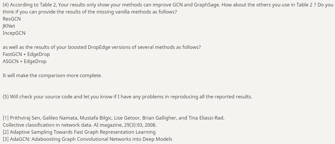Click the 'JKNet' method name
Screen dimensions: 335x144
click(x=9, y=26)
